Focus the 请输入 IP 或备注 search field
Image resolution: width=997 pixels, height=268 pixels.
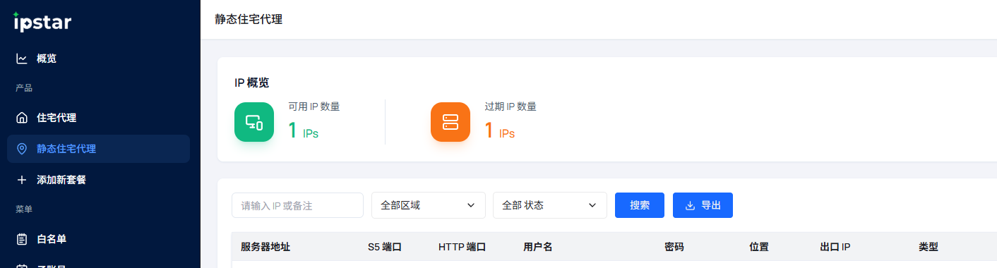(x=297, y=205)
